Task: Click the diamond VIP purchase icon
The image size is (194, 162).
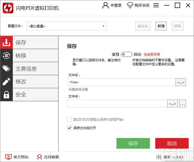Action: pos(130,5)
